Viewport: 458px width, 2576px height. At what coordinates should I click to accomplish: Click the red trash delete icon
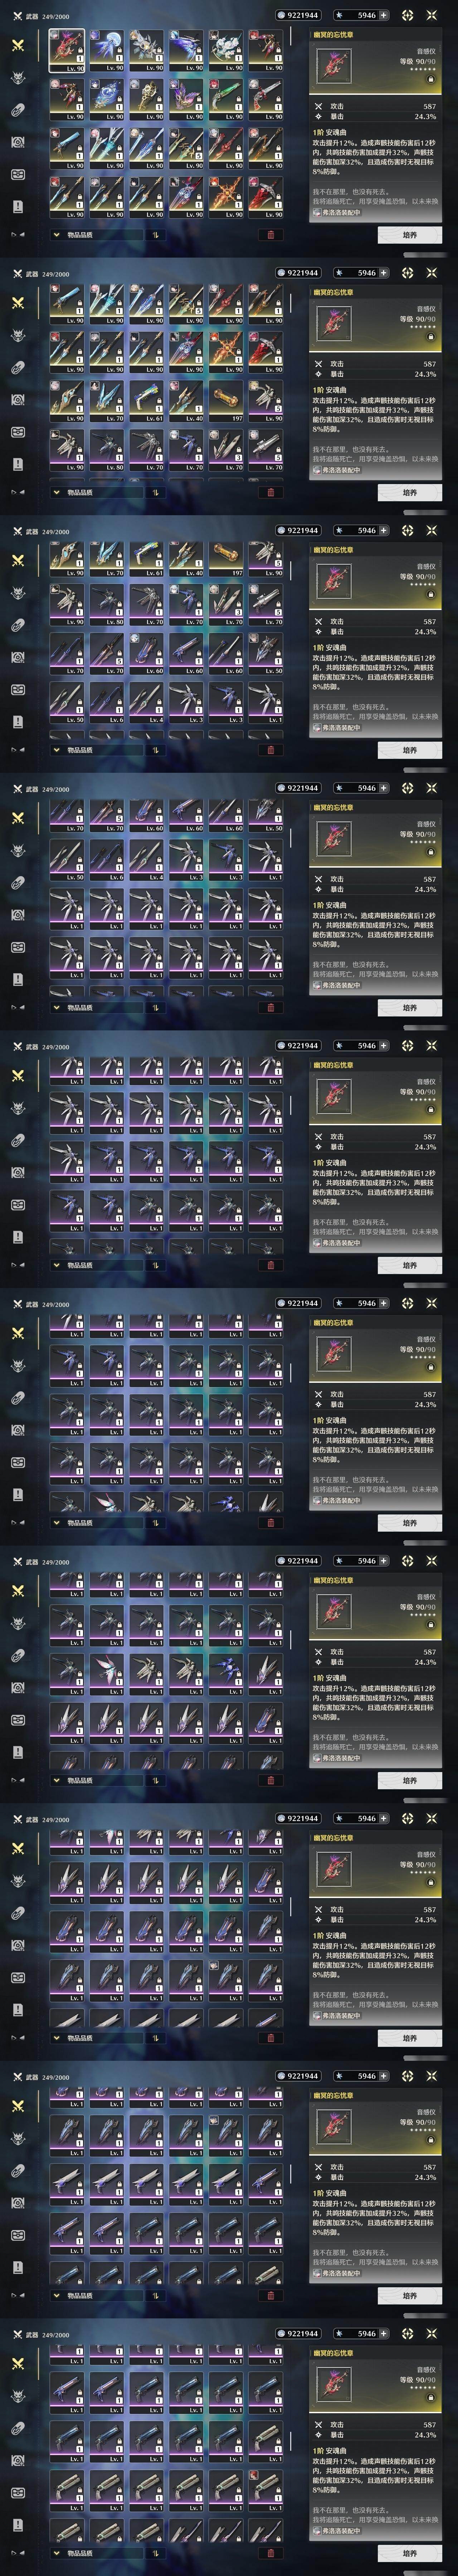(270, 235)
